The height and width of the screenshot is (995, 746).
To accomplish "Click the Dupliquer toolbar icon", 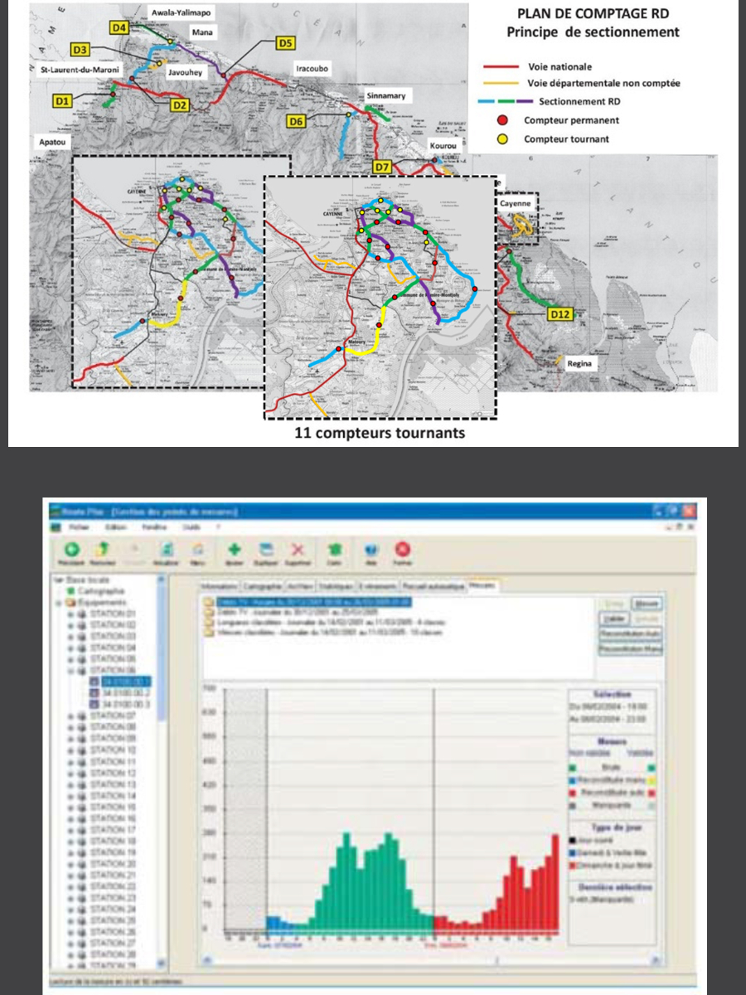I will coord(266,550).
